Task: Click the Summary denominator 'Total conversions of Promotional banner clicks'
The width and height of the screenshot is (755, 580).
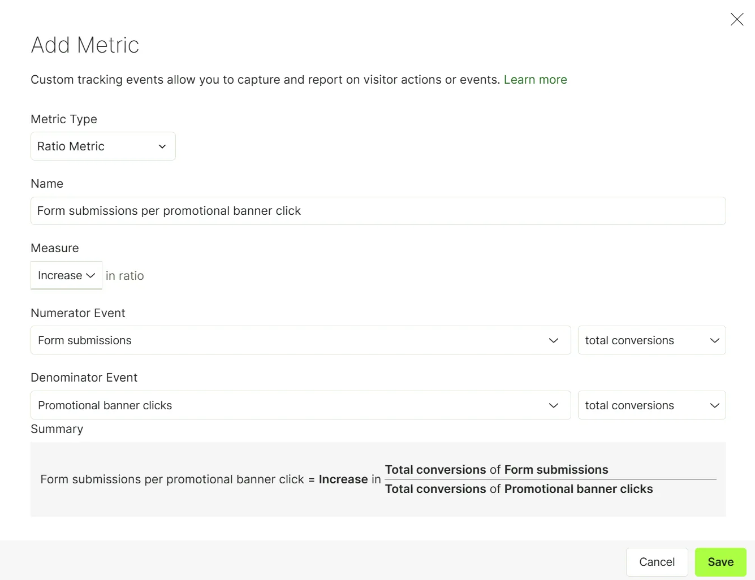Action: coord(519,489)
